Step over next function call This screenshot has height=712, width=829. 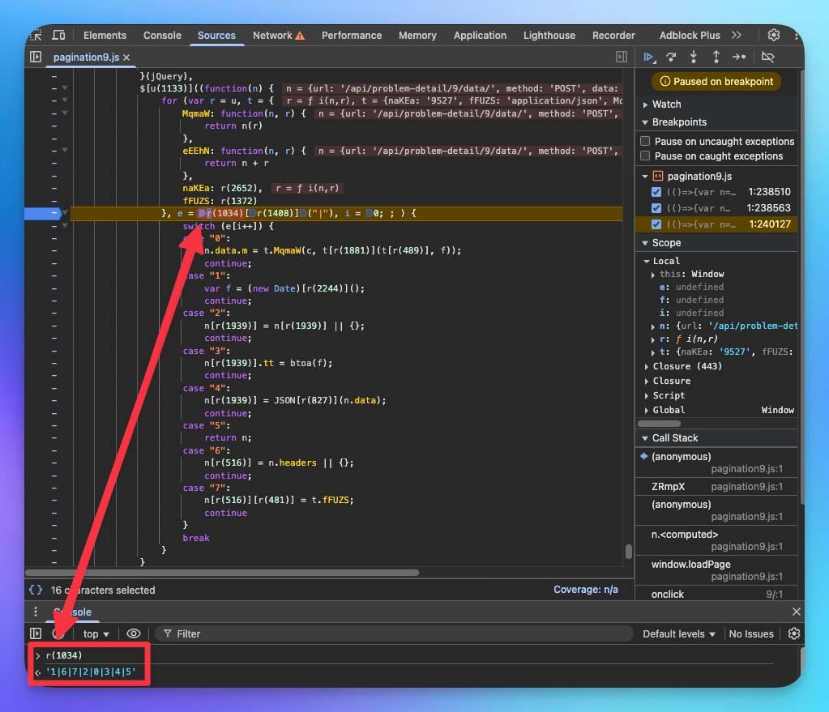click(671, 57)
